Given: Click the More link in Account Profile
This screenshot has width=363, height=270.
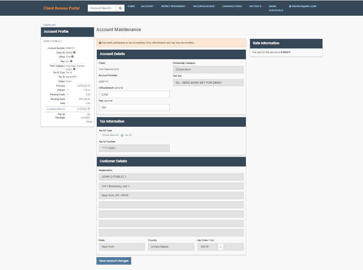Looking at the screenshot, I should click(89, 122).
